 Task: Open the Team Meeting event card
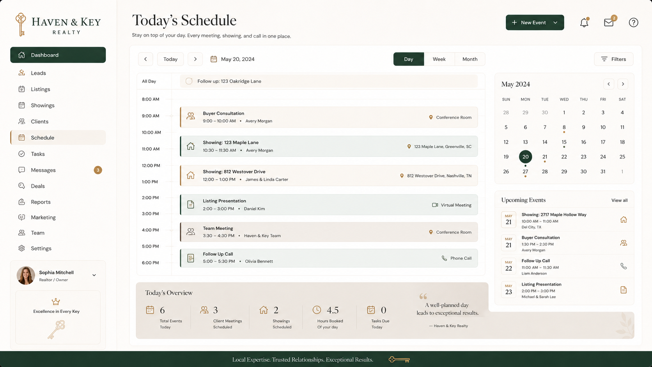coord(329,232)
